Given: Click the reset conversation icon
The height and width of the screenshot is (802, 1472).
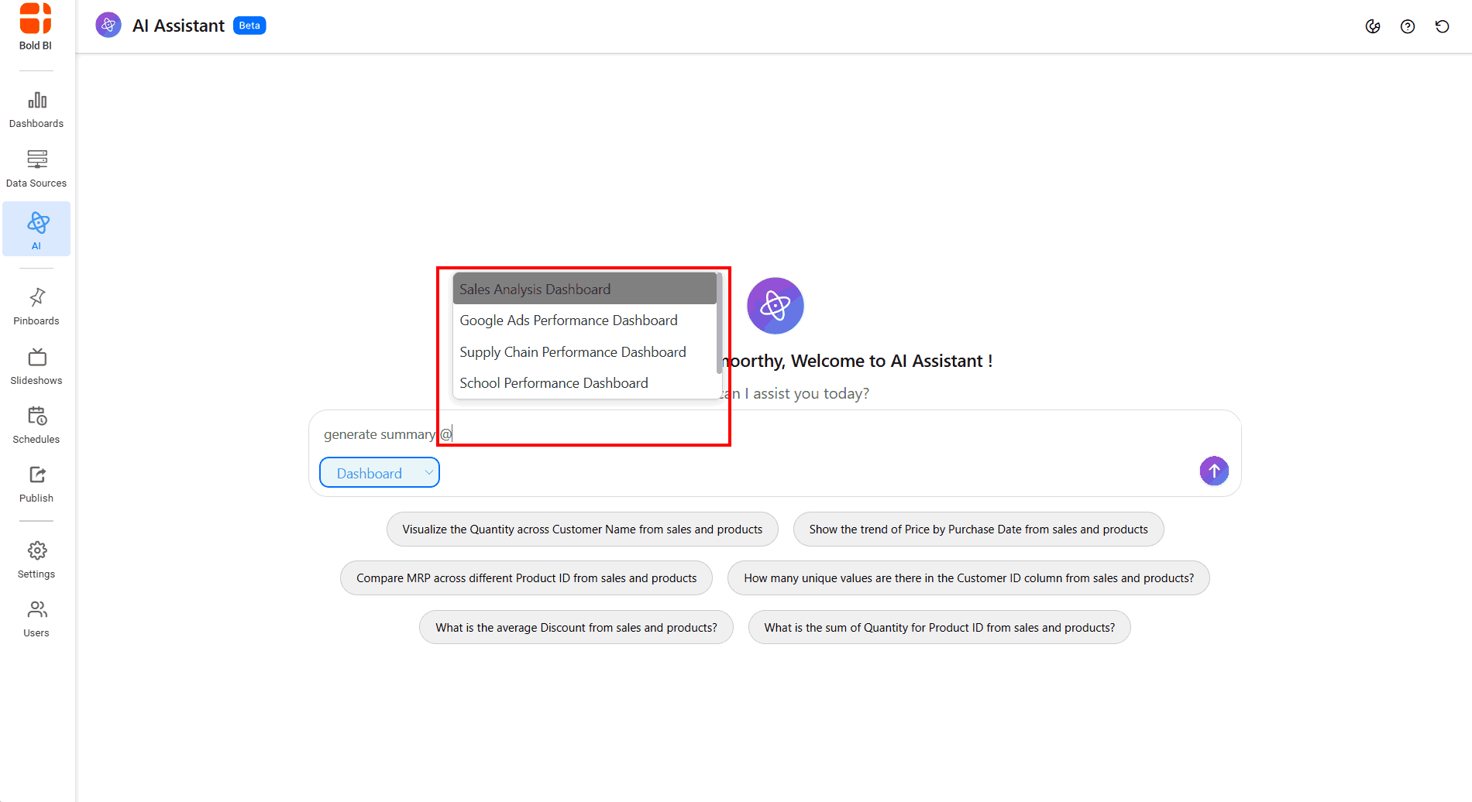Looking at the screenshot, I should click(x=1442, y=26).
